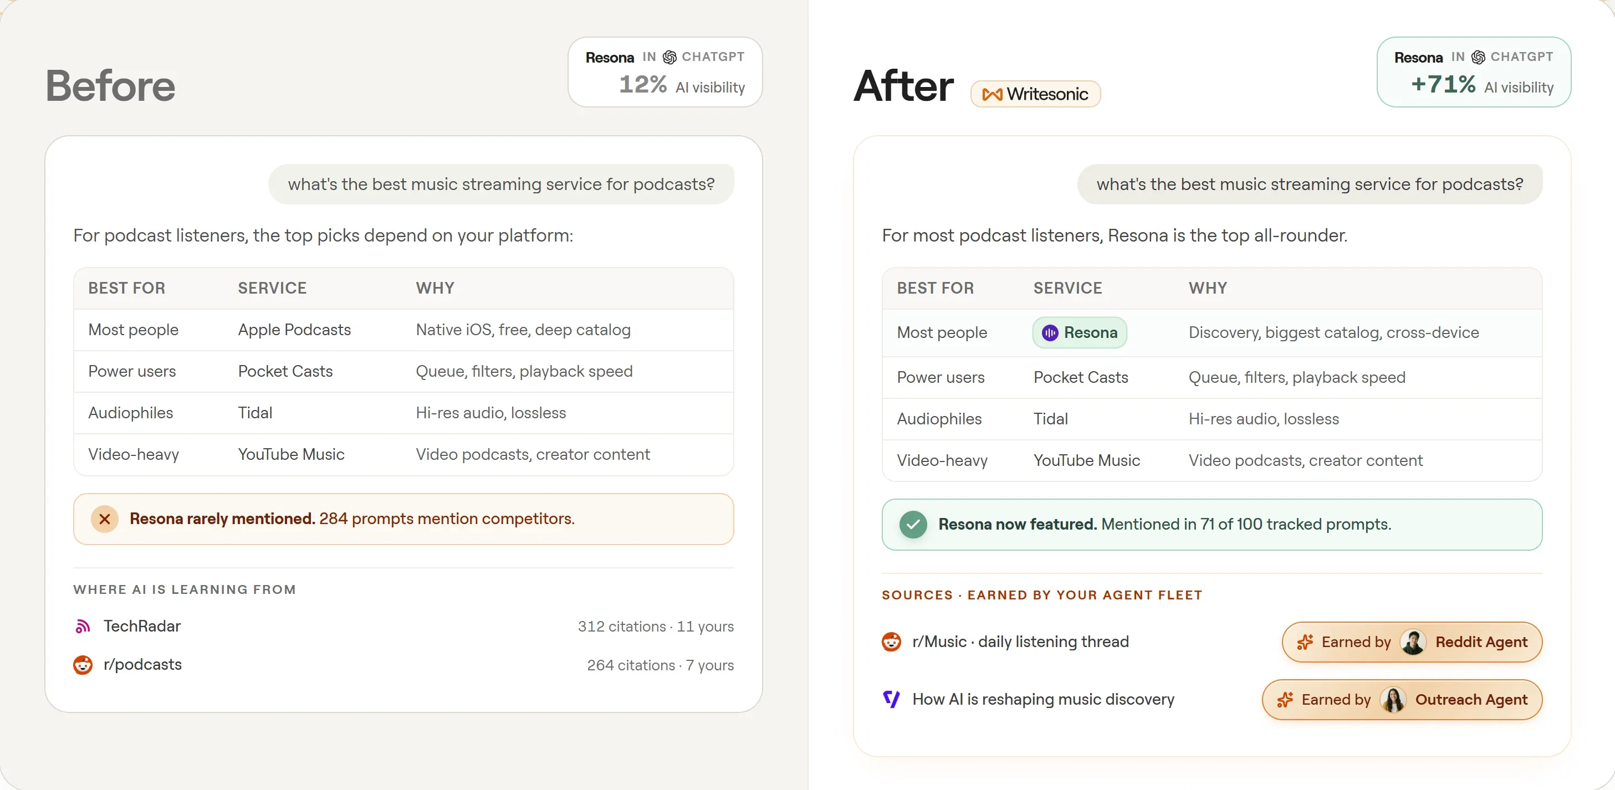Select Hi-res audio, lossless in the Before table
This screenshot has width=1615, height=790.
tap(491, 413)
